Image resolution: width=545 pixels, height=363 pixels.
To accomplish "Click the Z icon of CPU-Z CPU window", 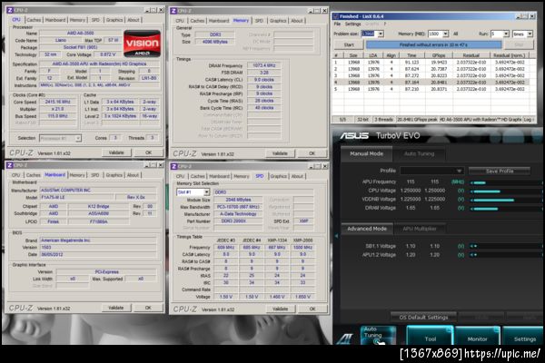I will [10, 10].
